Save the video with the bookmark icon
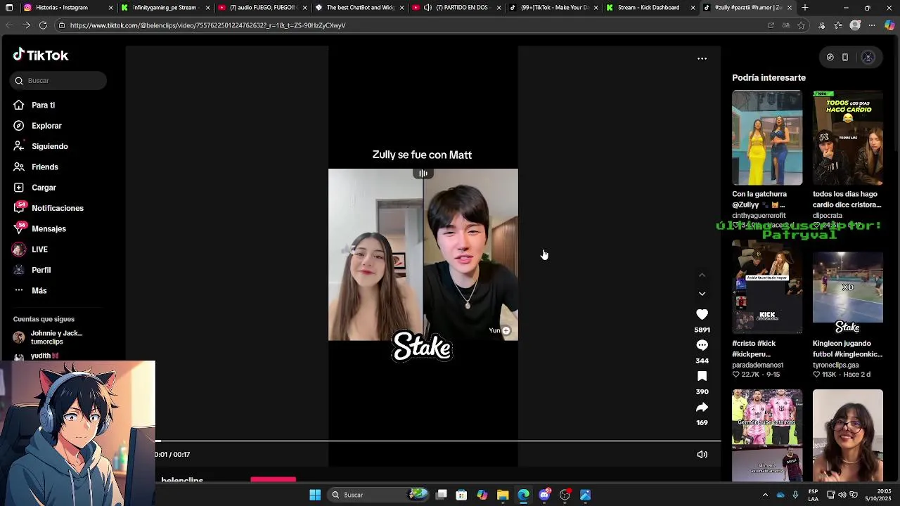 [x=702, y=376]
